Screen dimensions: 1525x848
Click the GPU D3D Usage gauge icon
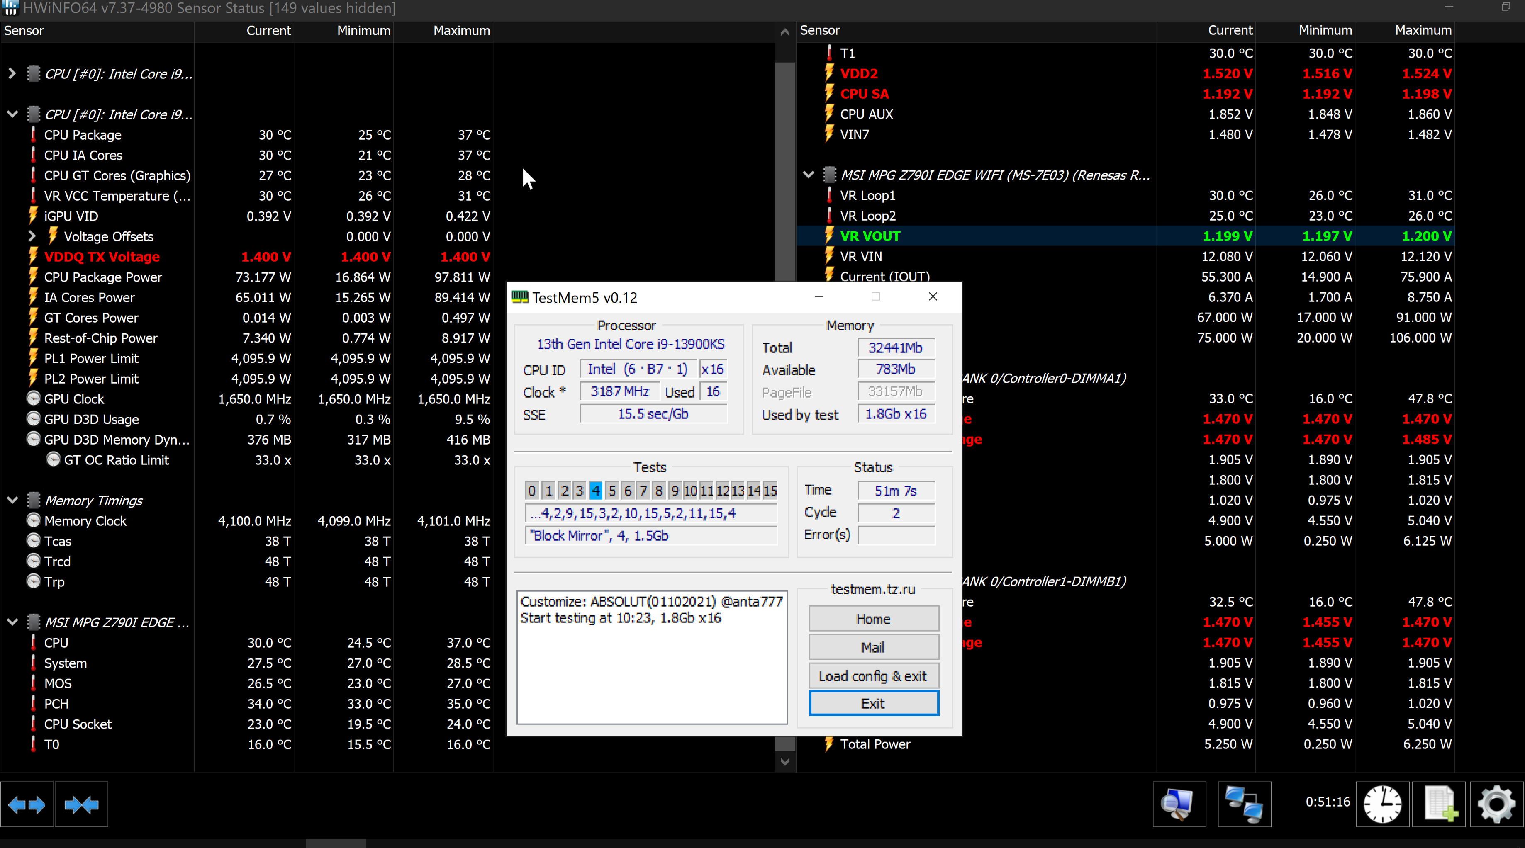pyautogui.click(x=34, y=418)
